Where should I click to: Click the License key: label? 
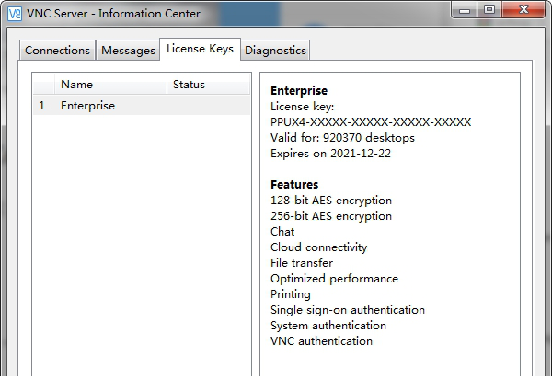coord(302,107)
